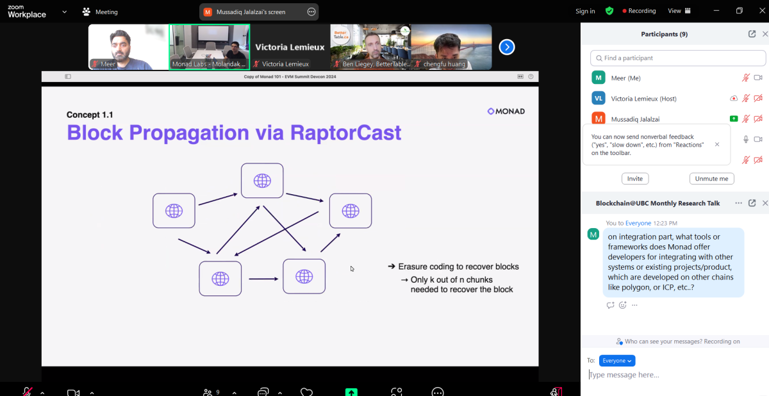Expand the Zoom Workplace dropdown arrow

pos(64,12)
